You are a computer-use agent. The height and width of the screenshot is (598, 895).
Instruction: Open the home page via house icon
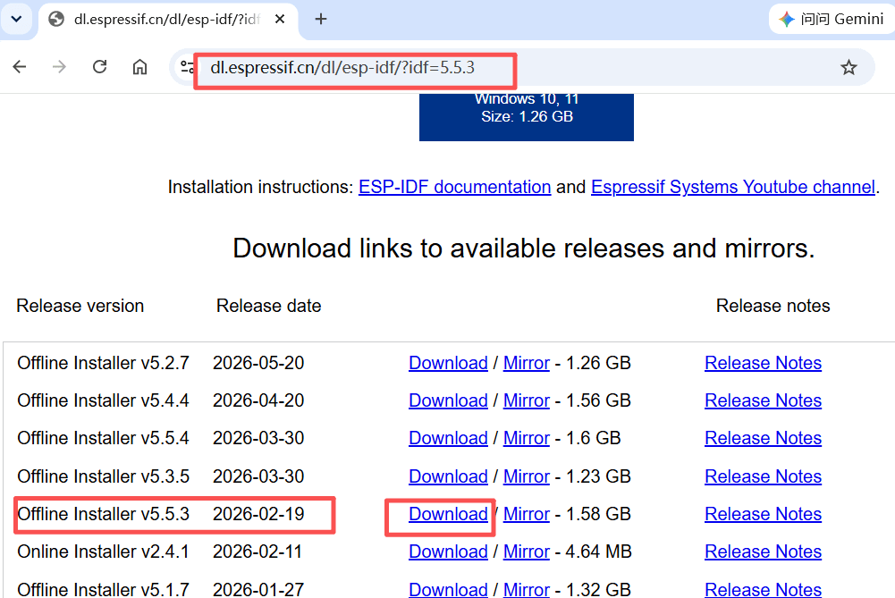click(139, 67)
